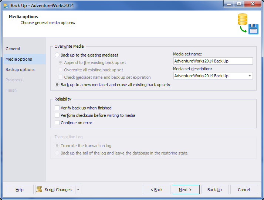Go to previous step with Back button
The height and width of the screenshot is (200, 264).
(156, 190)
